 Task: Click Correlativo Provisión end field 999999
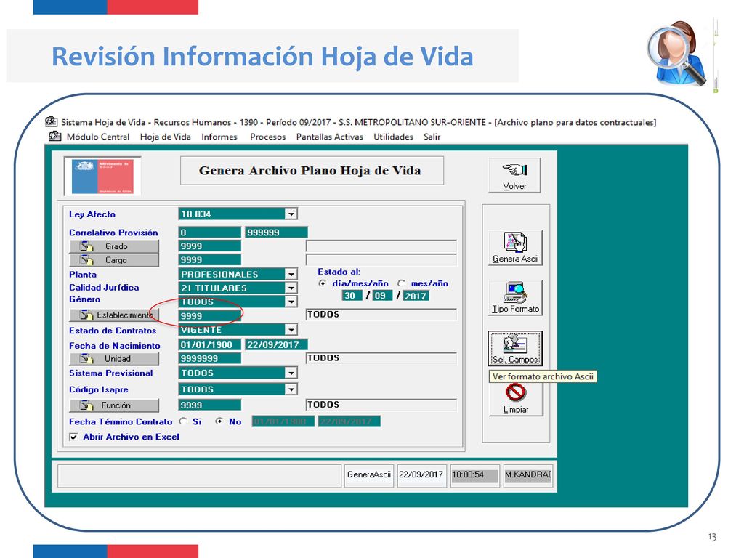point(277,232)
